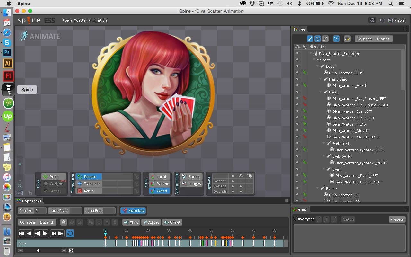Click Collapse button in Tree panel
The image size is (411, 257).
[x=364, y=39]
